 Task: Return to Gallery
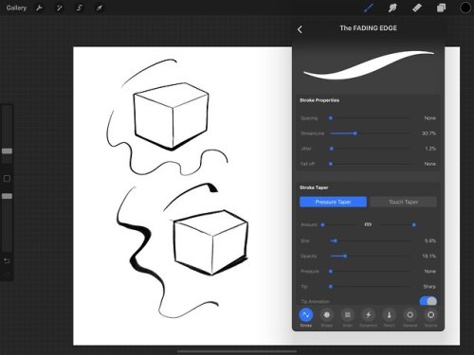coord(16,8)
